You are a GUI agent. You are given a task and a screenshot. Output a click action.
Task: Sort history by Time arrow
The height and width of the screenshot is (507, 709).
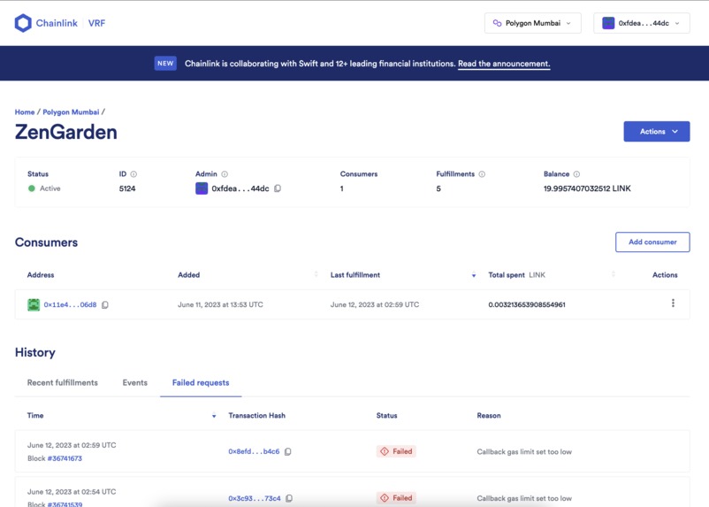214,416
